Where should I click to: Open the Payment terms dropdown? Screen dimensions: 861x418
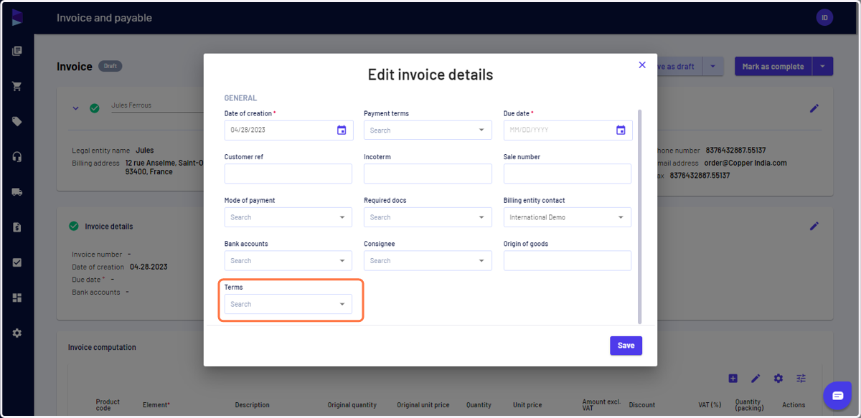tap(428, 130)
